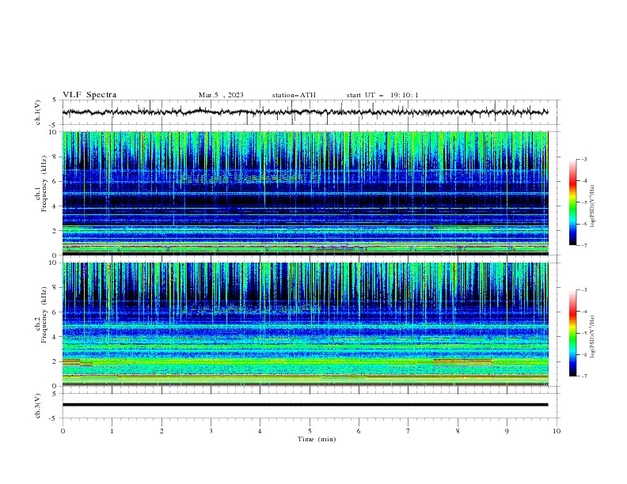Click the ch.1 voltage waveform trace
This screenshot has height=484, width=627.
coord(305,112)
